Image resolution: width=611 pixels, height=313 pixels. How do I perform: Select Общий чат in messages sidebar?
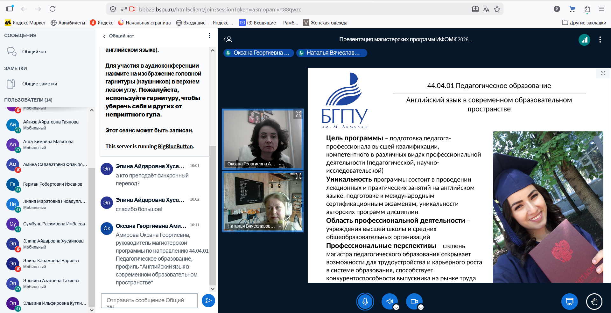click(x=34, y=52)
